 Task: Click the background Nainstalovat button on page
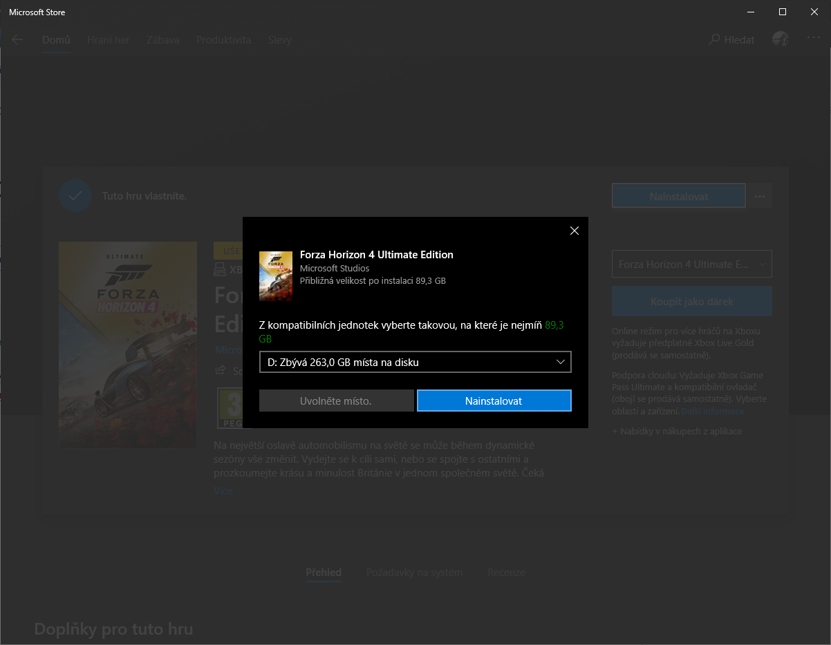(679, 196)
